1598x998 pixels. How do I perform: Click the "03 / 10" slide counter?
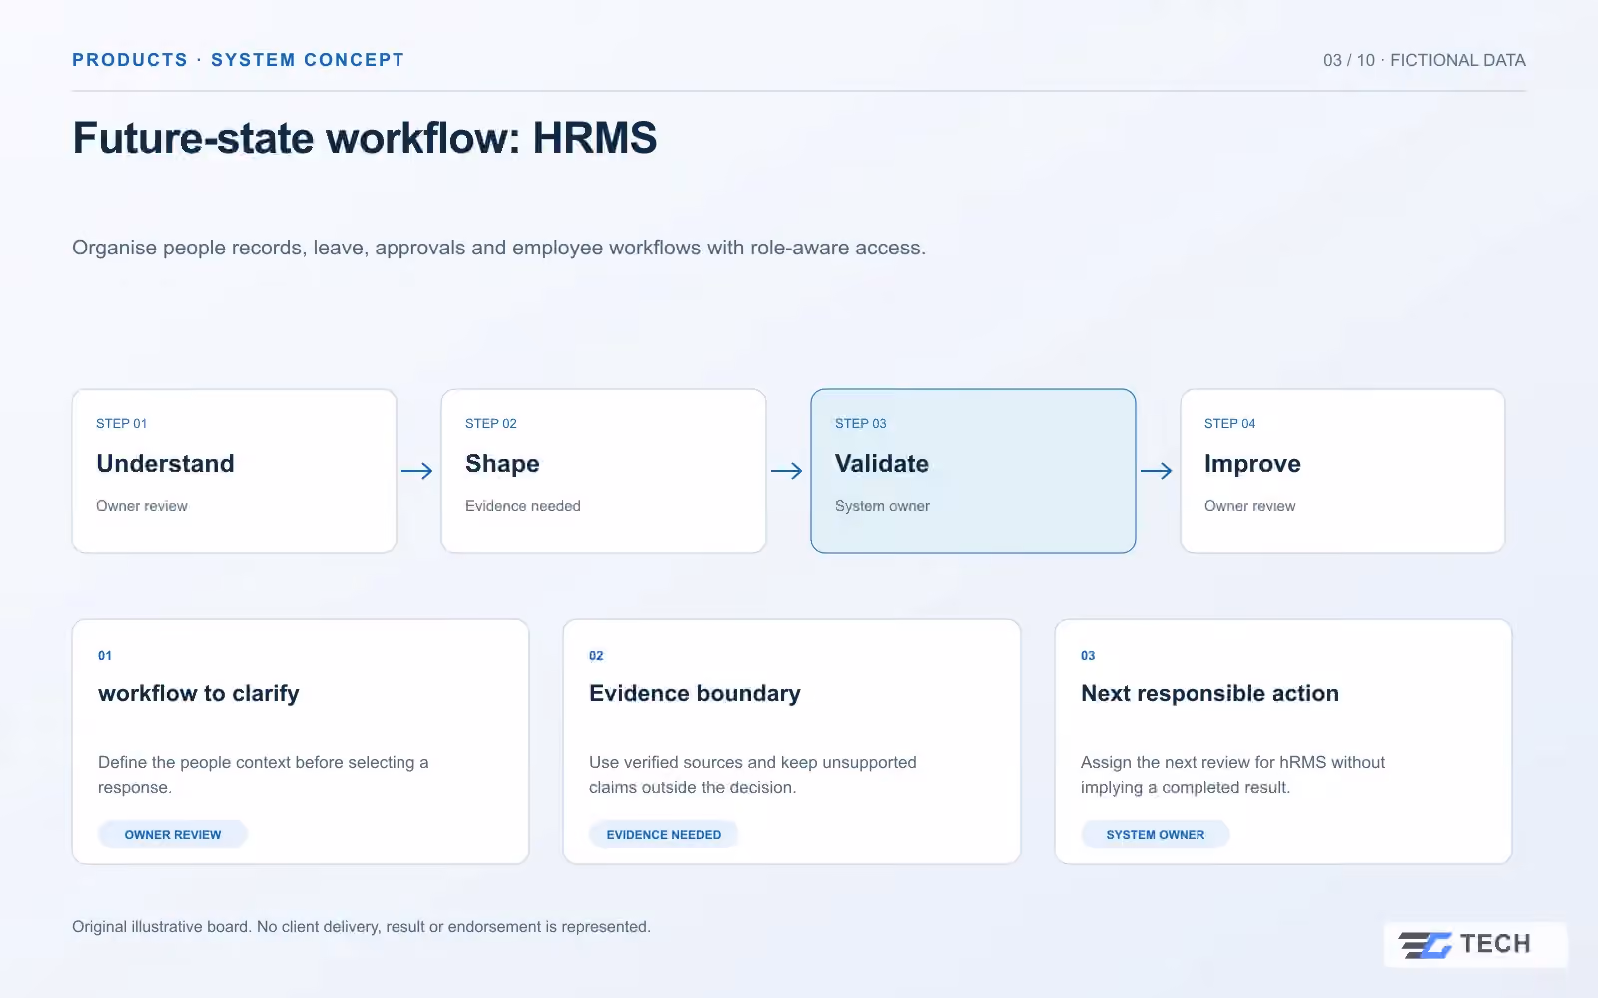[1349, 60]
